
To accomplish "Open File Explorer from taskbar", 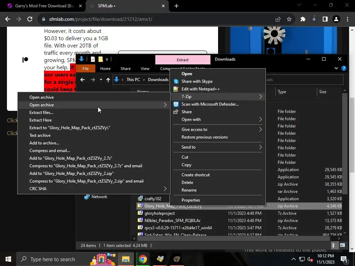I will (x=125, y=259).
